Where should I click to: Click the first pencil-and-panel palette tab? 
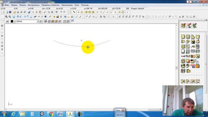click(x=183, y=26)
